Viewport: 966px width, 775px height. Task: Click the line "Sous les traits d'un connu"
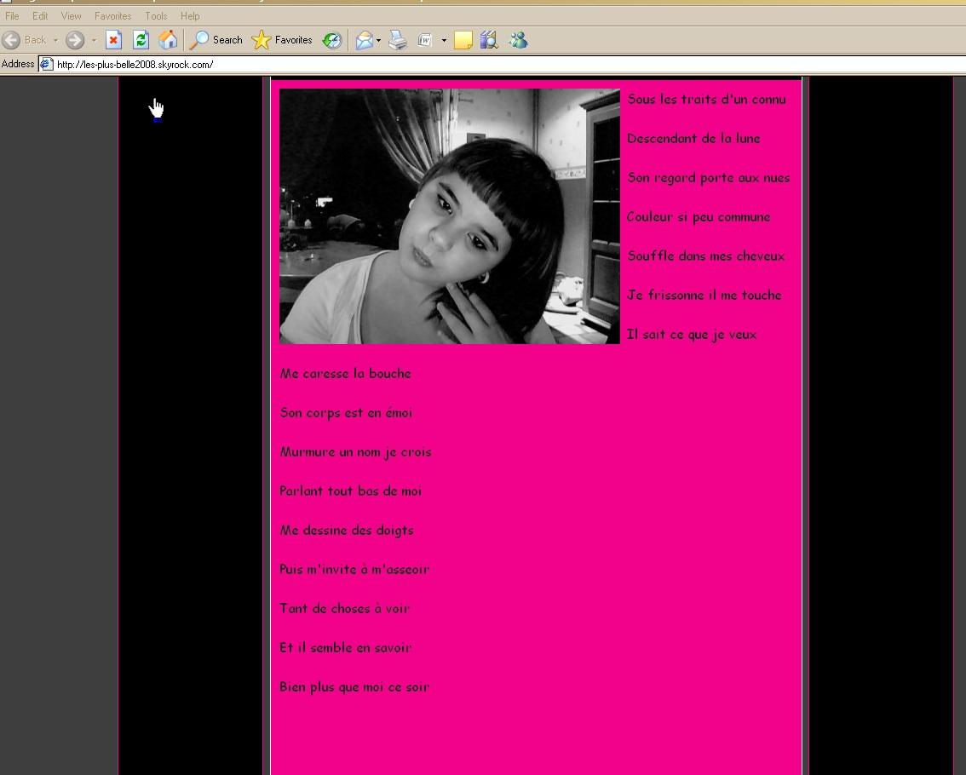tap(707, 99)
